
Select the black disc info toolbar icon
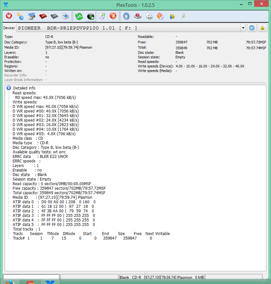(x=90, y=16)
